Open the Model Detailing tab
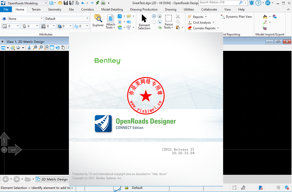This screenshot has height=192, width=292. coord(112,9)
